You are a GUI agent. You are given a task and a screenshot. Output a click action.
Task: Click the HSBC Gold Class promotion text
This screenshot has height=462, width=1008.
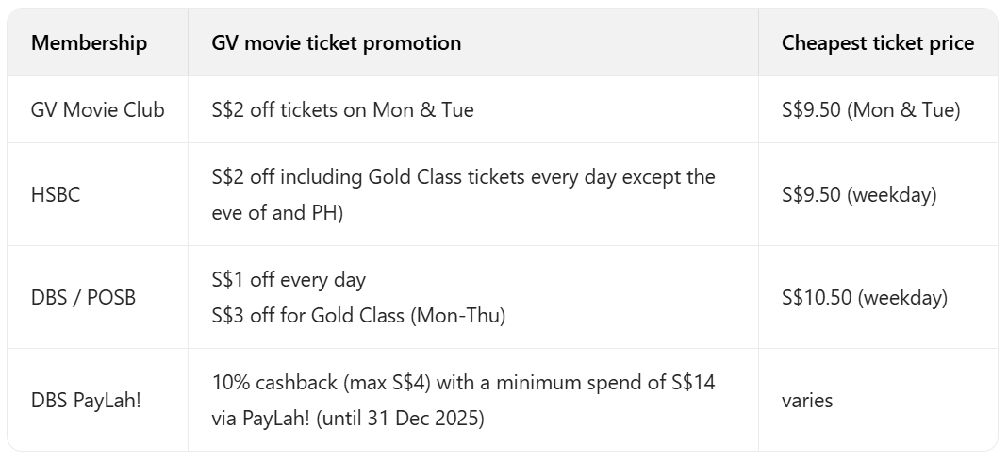pos(463,177)
